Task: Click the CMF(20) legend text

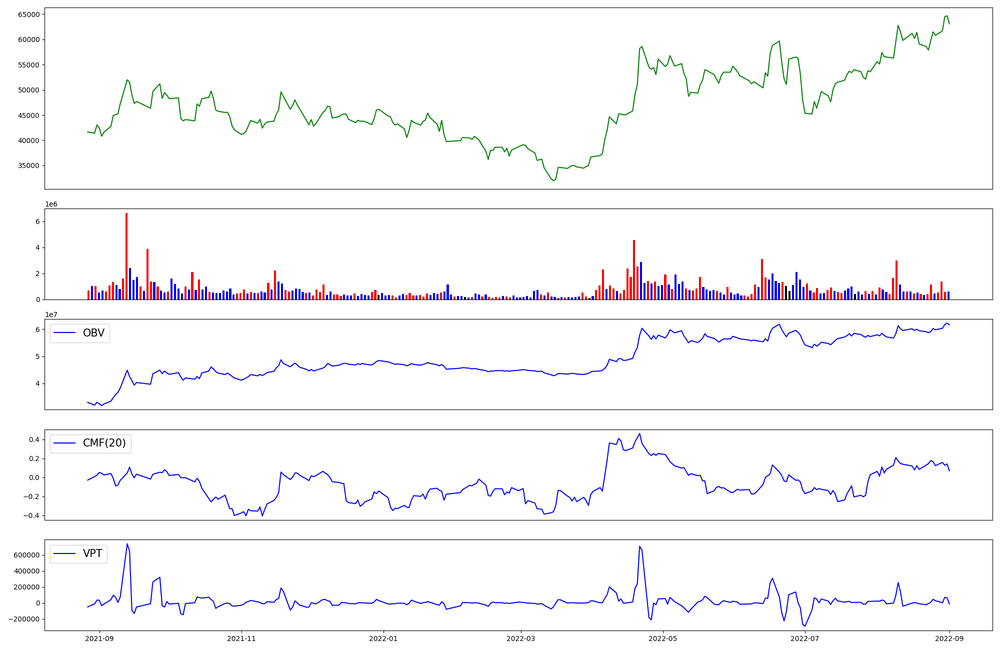Action: (x=104, y=443)
